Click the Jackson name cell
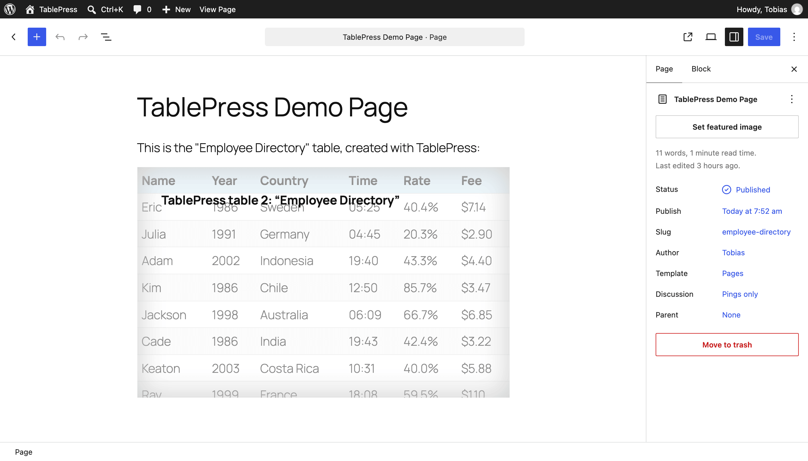 (x=164, y=314)
